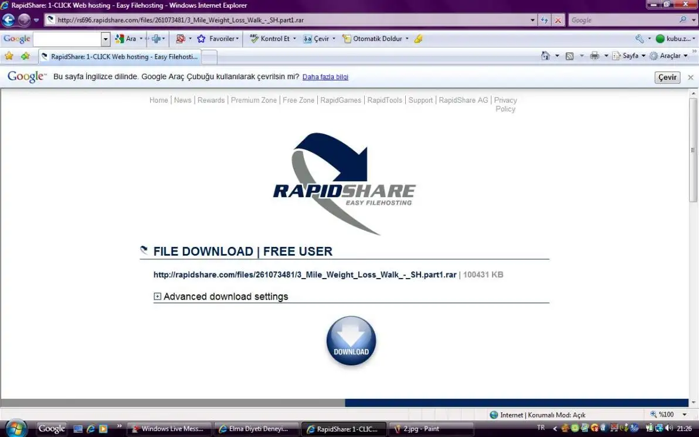The height and width of the screenshot is (437, 699).
Task: Click the blue plus share icon on Google toolbar
Action: click(156, 39)
